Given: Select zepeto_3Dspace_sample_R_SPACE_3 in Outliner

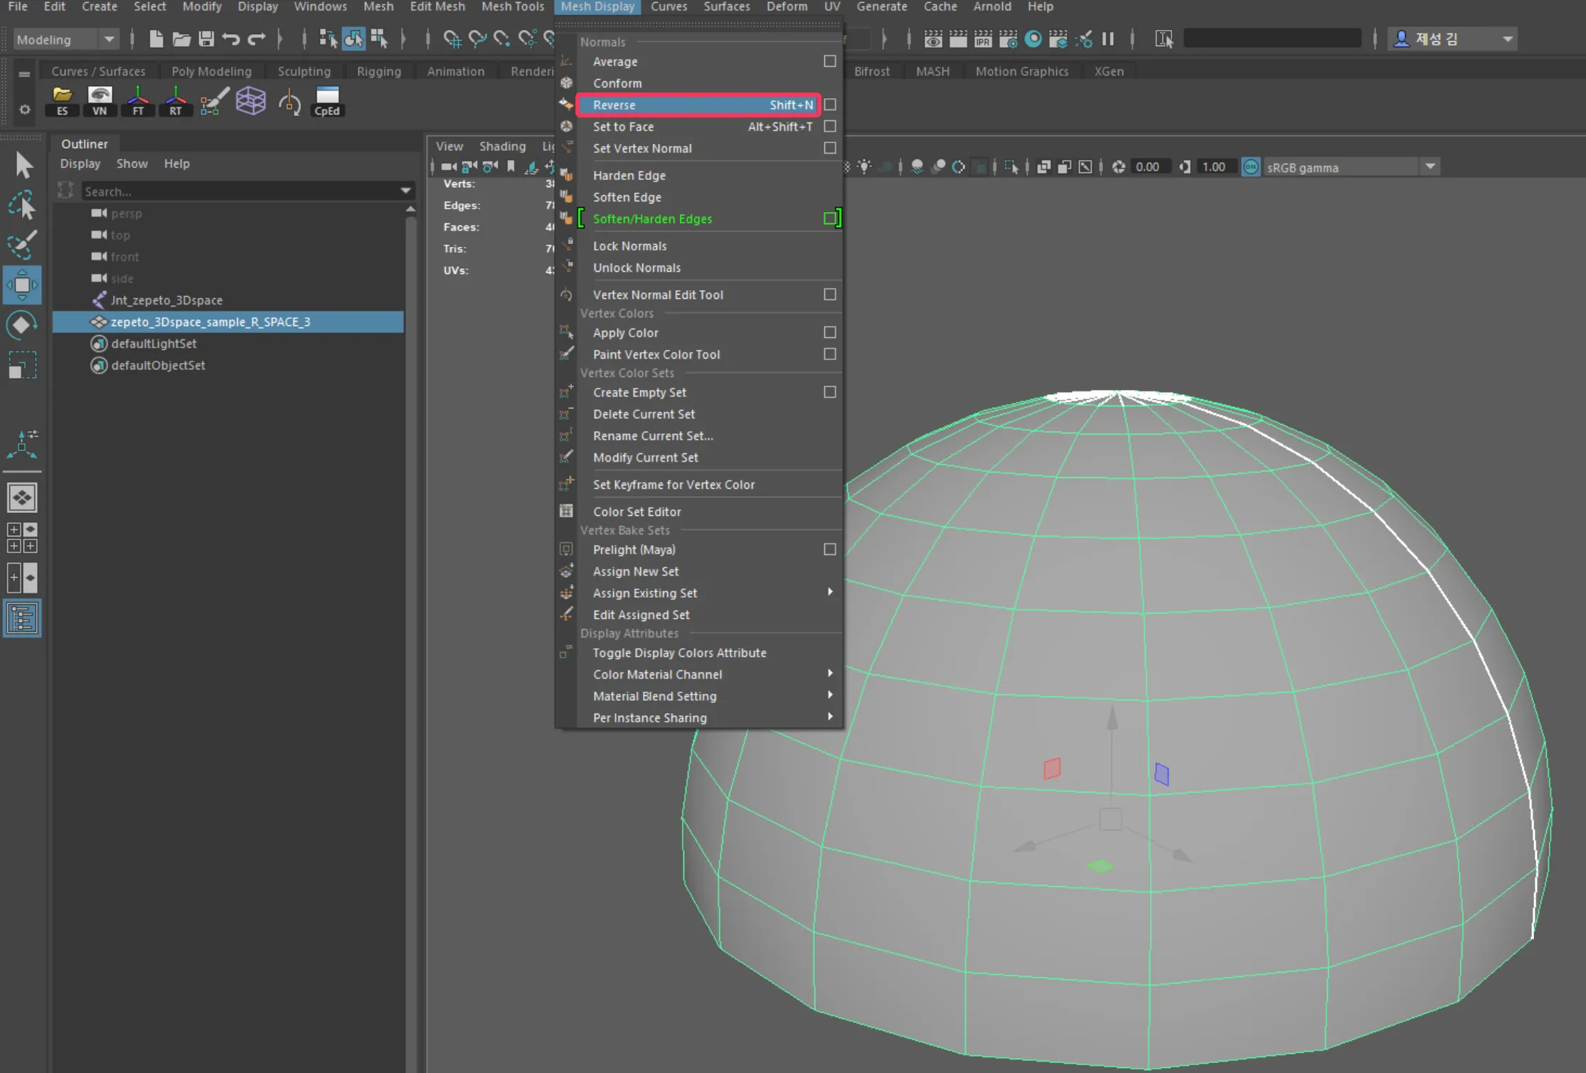Looking at the screenshot, I should tap(228, 322).
